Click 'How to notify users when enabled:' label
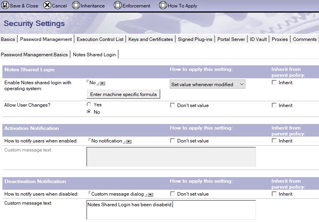Viewport: 319px width, 222px height. [x=41, y=141]
